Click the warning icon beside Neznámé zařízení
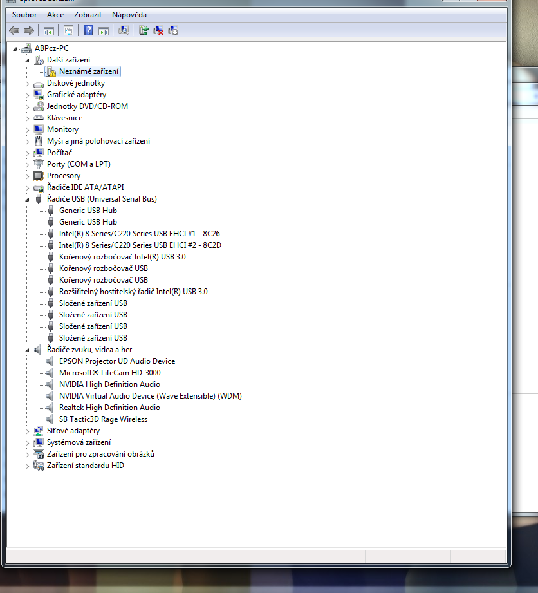The width and height of the screenshot is (538, 593). point(51,72)
